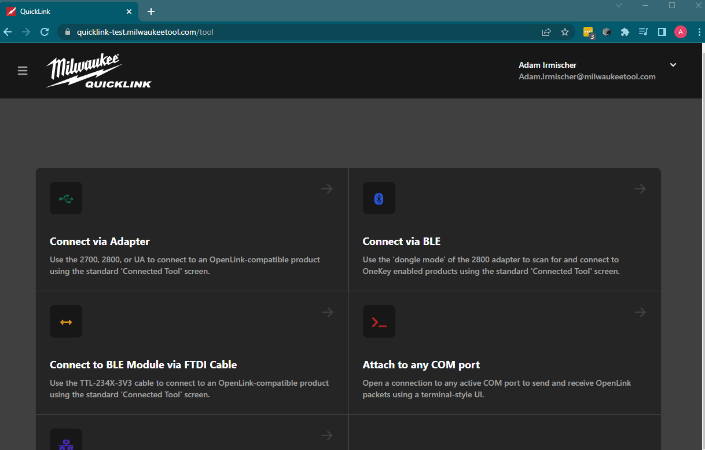
Task: Click the purple network icon in the bottom card
Action: click(66, 440)
